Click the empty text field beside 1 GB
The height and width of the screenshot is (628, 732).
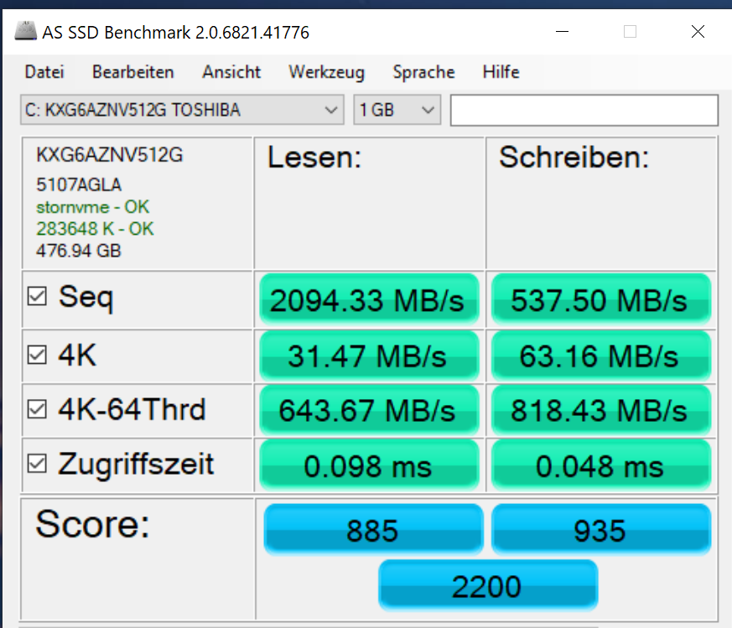(x=584, y=110)
